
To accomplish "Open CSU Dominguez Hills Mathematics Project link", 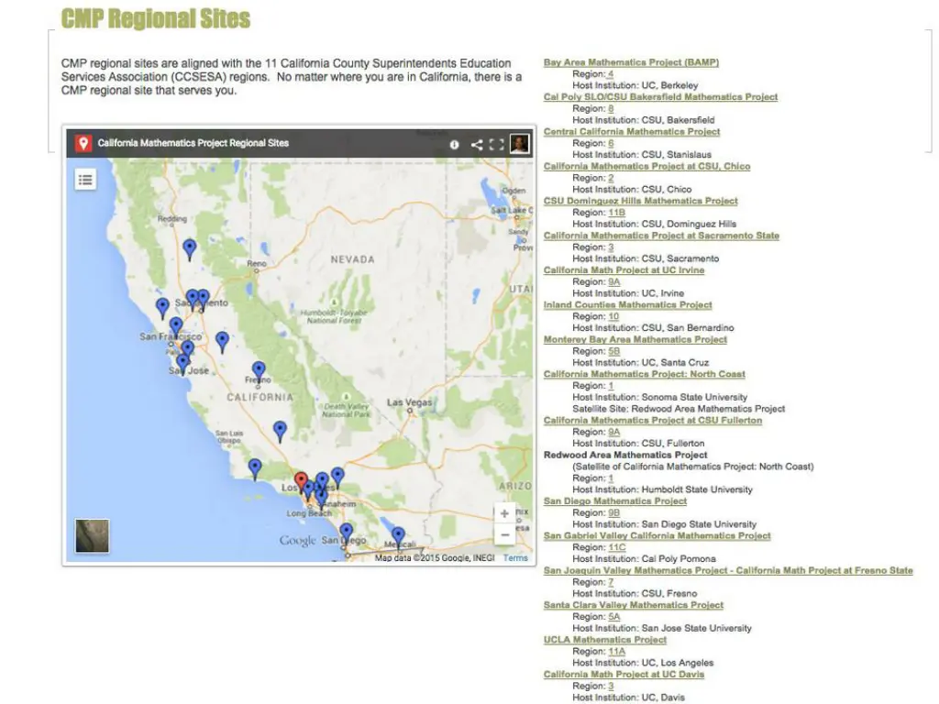I will click(x=641, y=201).
